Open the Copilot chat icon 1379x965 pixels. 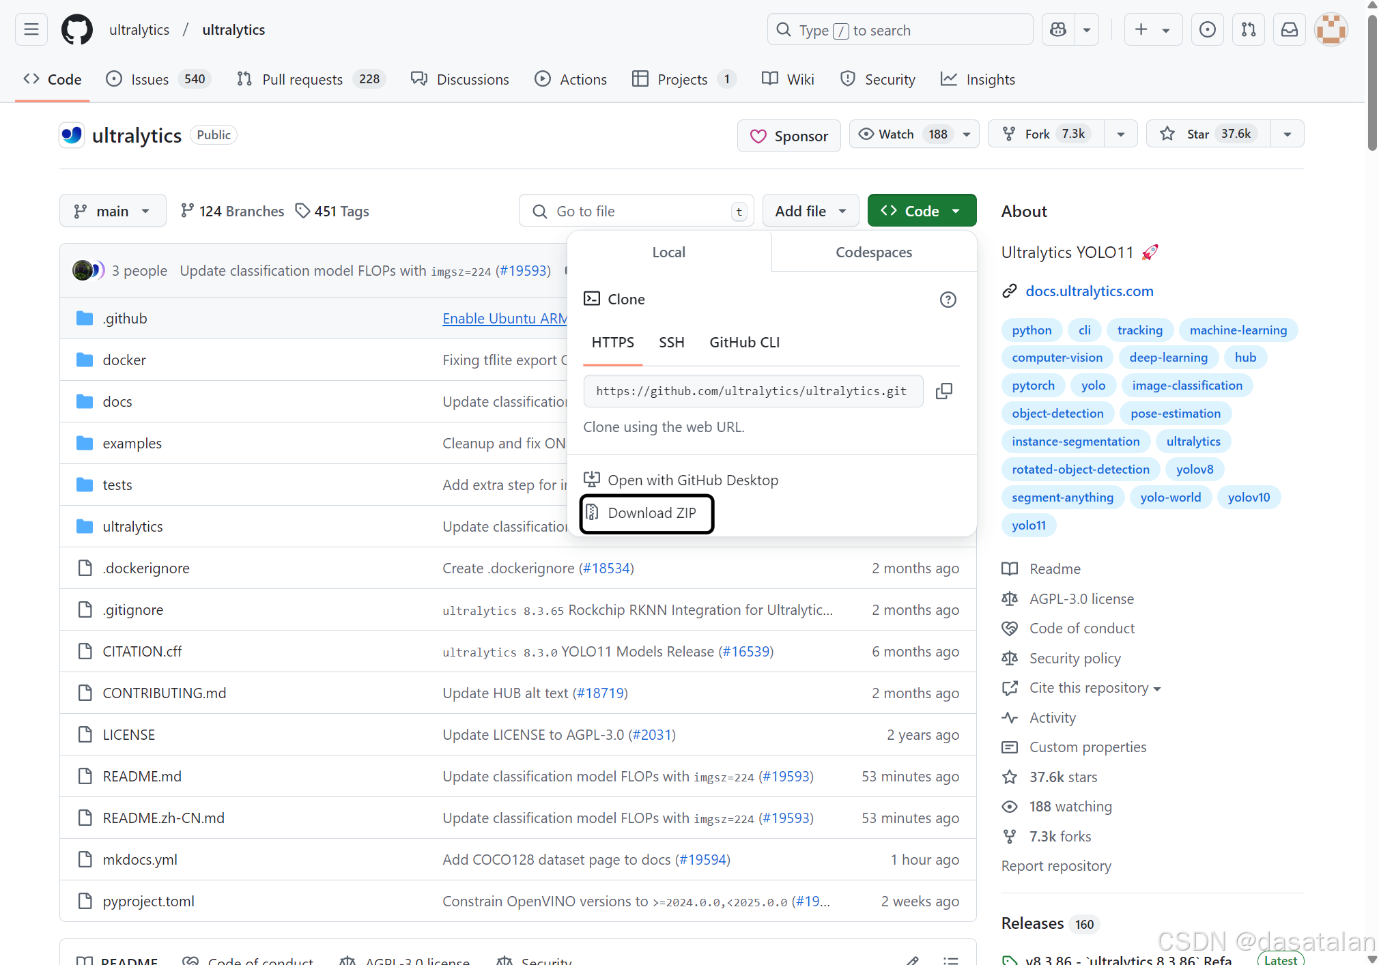[1058, 29]
